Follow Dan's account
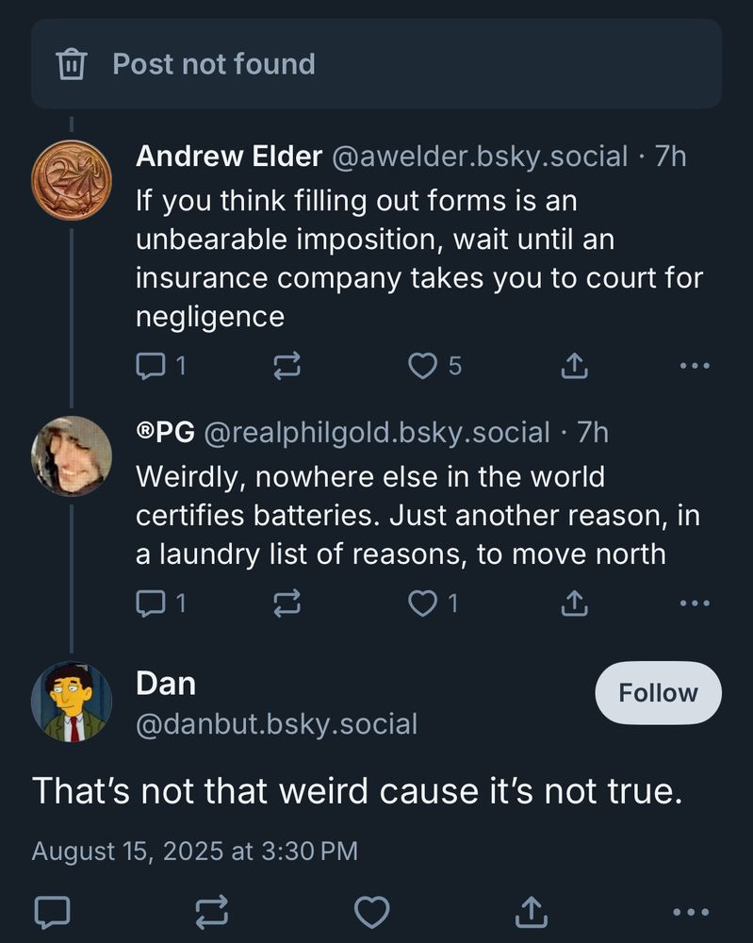The height and width of the screenshot is (943, 753). (x=658, y=693)
